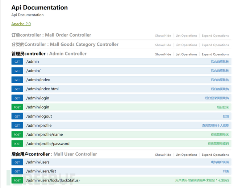The width and height of the screenshot is (250, 188).
Task: Click the 后台登录 description on POST login
Action: point(222,107)
